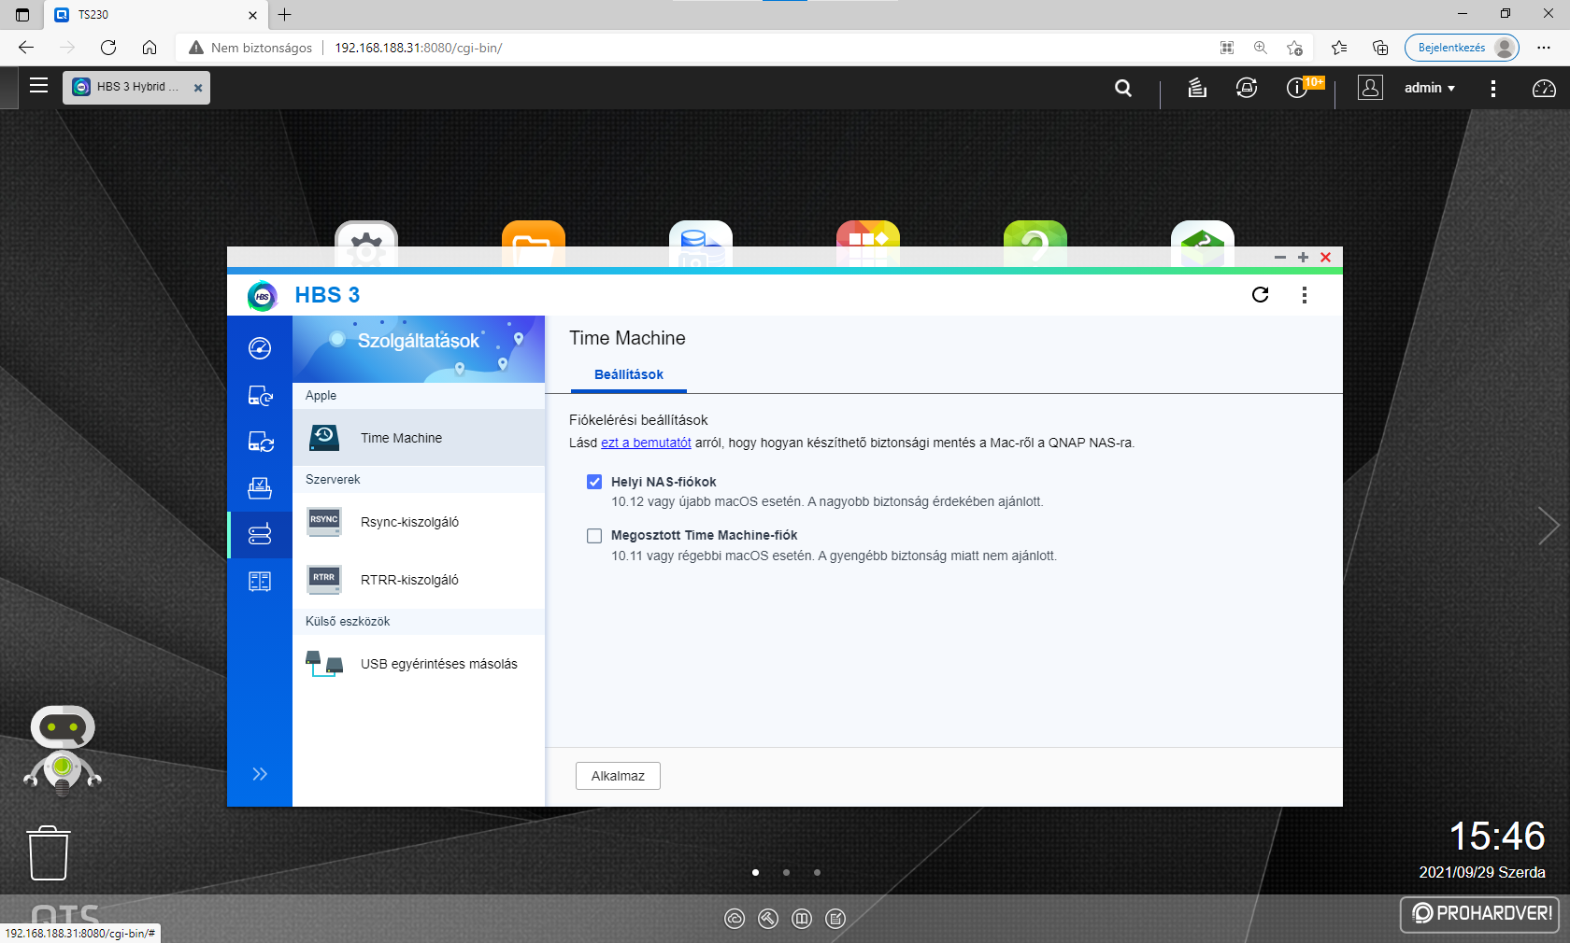The image size is (1570, 943).
Task: Expand the HBS 3 sidebar with double-arrow
Action: pyautogui.click(x=260, y=774)
